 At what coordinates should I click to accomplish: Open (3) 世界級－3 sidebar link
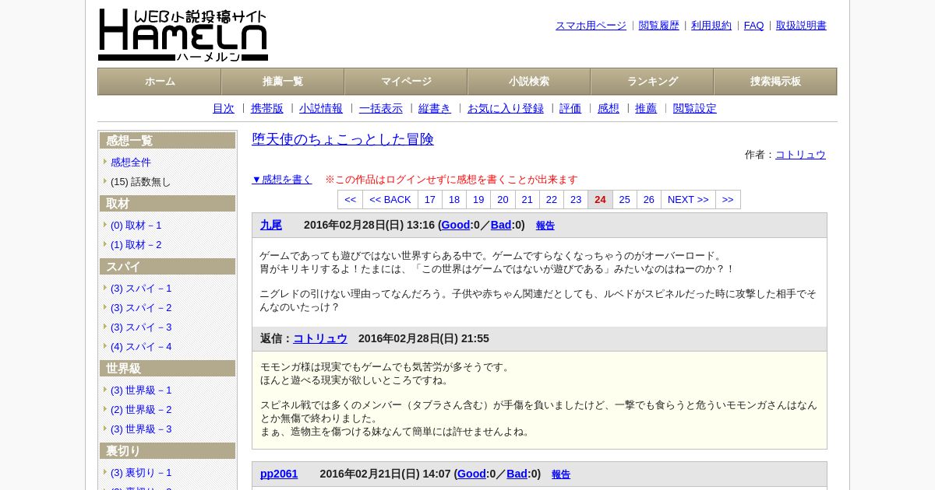point(141,429)
